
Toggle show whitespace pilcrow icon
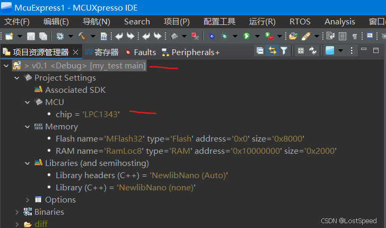pos(355,37)
